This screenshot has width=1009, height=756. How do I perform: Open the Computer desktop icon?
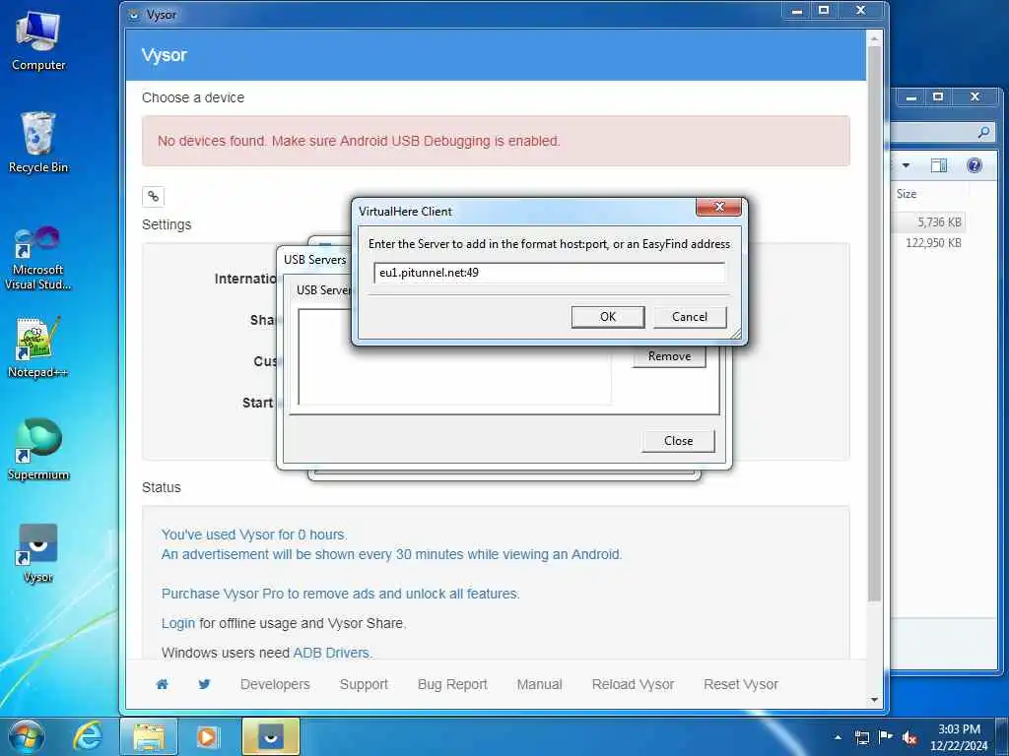tap(38, 41)
